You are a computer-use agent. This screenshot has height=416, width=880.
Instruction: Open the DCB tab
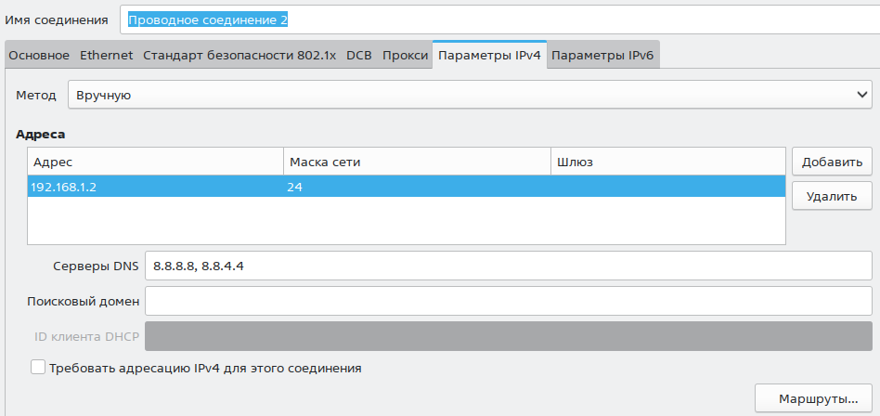tap(359, 56)
